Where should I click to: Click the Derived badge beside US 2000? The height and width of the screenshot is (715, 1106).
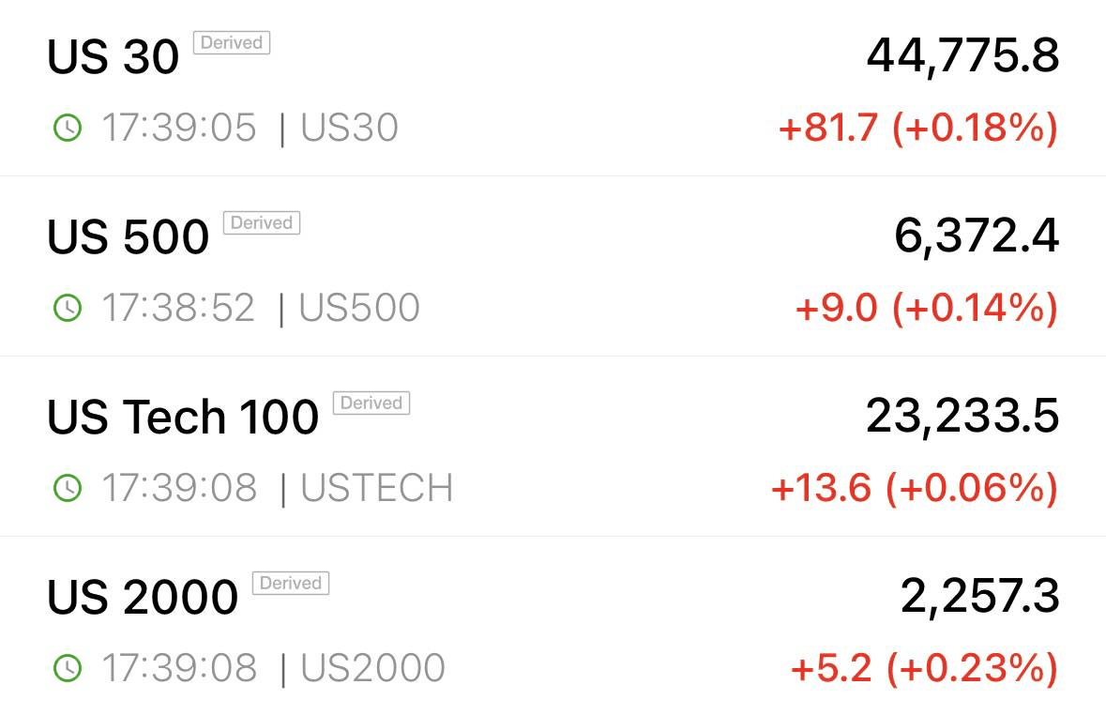[291, 583]
